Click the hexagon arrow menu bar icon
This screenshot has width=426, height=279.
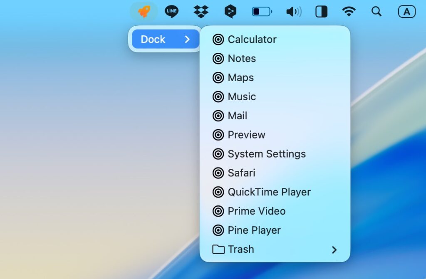tap(230, 12)
